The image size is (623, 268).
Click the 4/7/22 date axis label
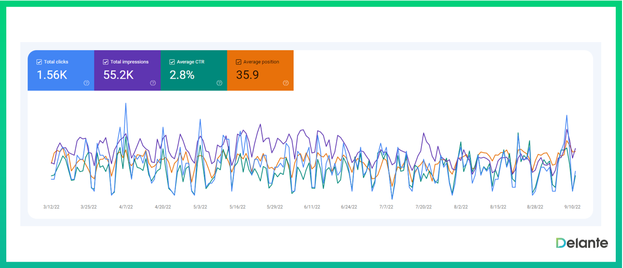pos(126,207)
